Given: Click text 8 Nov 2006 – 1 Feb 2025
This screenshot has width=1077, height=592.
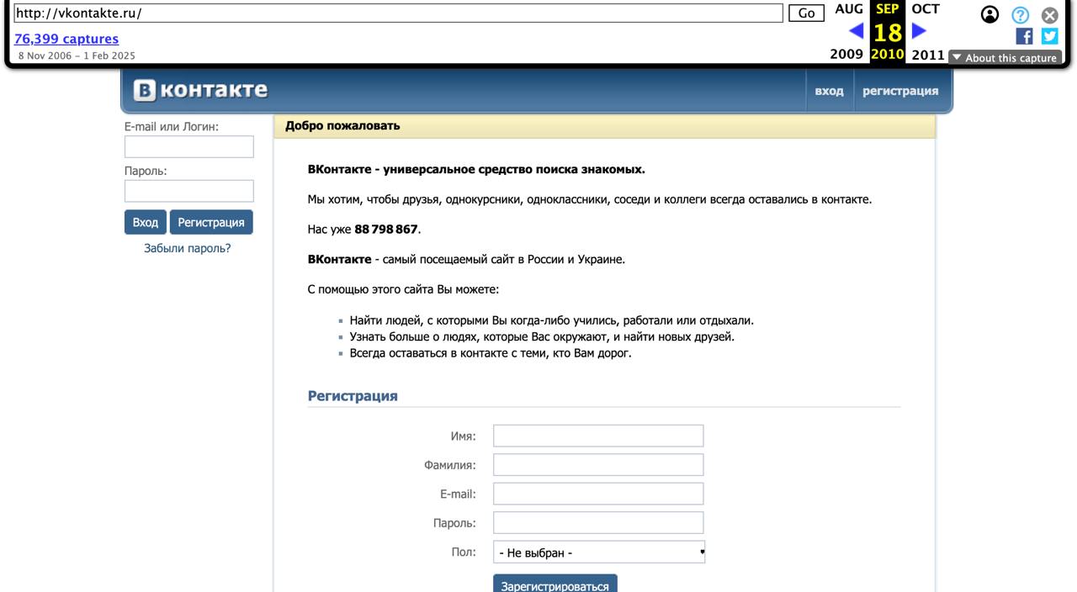Looking at the screenshot, I should click(77, 56).
